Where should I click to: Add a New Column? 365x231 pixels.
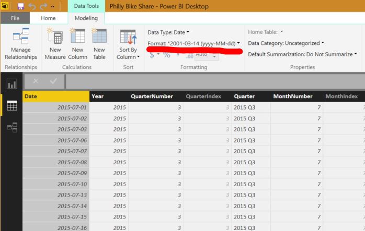point(78,44)
